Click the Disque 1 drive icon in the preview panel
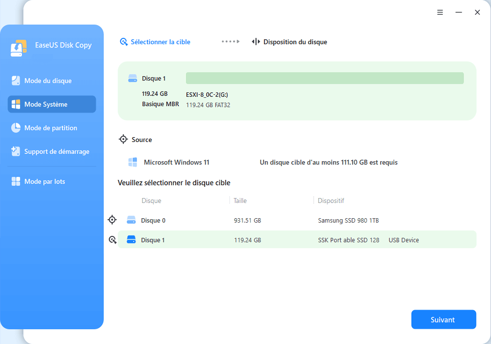This screenshot has width=491, height=344. point(133,78)
